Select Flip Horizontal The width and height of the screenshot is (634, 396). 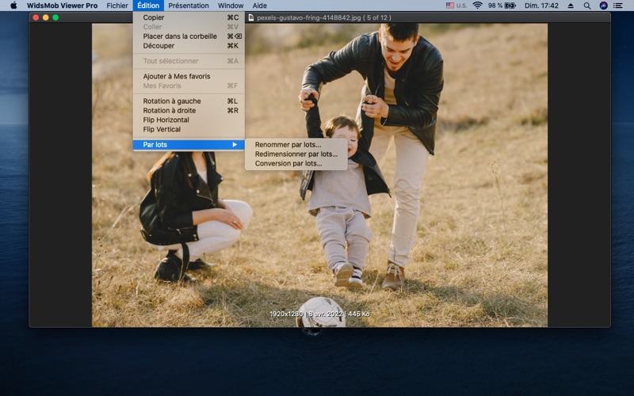189,120
